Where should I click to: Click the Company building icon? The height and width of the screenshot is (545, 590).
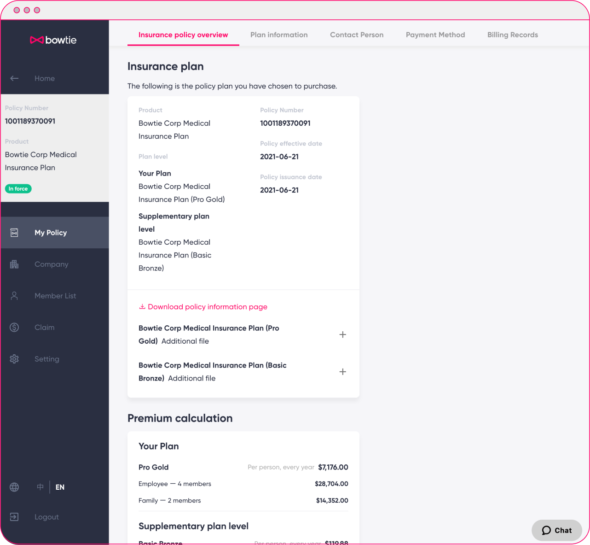pos(14,264)
